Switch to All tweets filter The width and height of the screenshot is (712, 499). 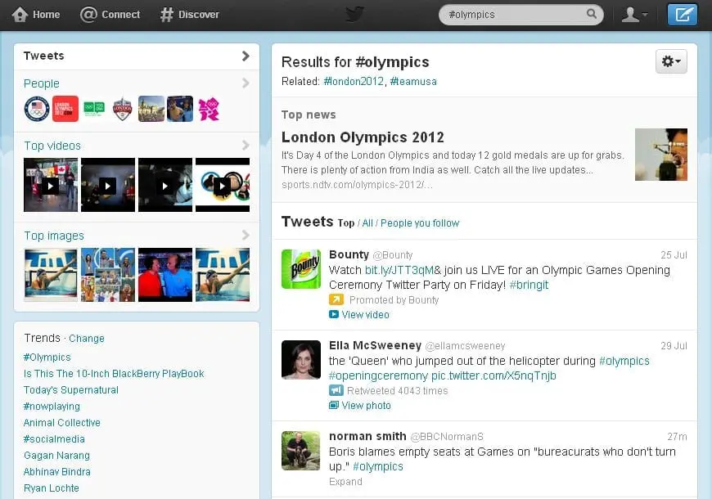tap(367, 223)
